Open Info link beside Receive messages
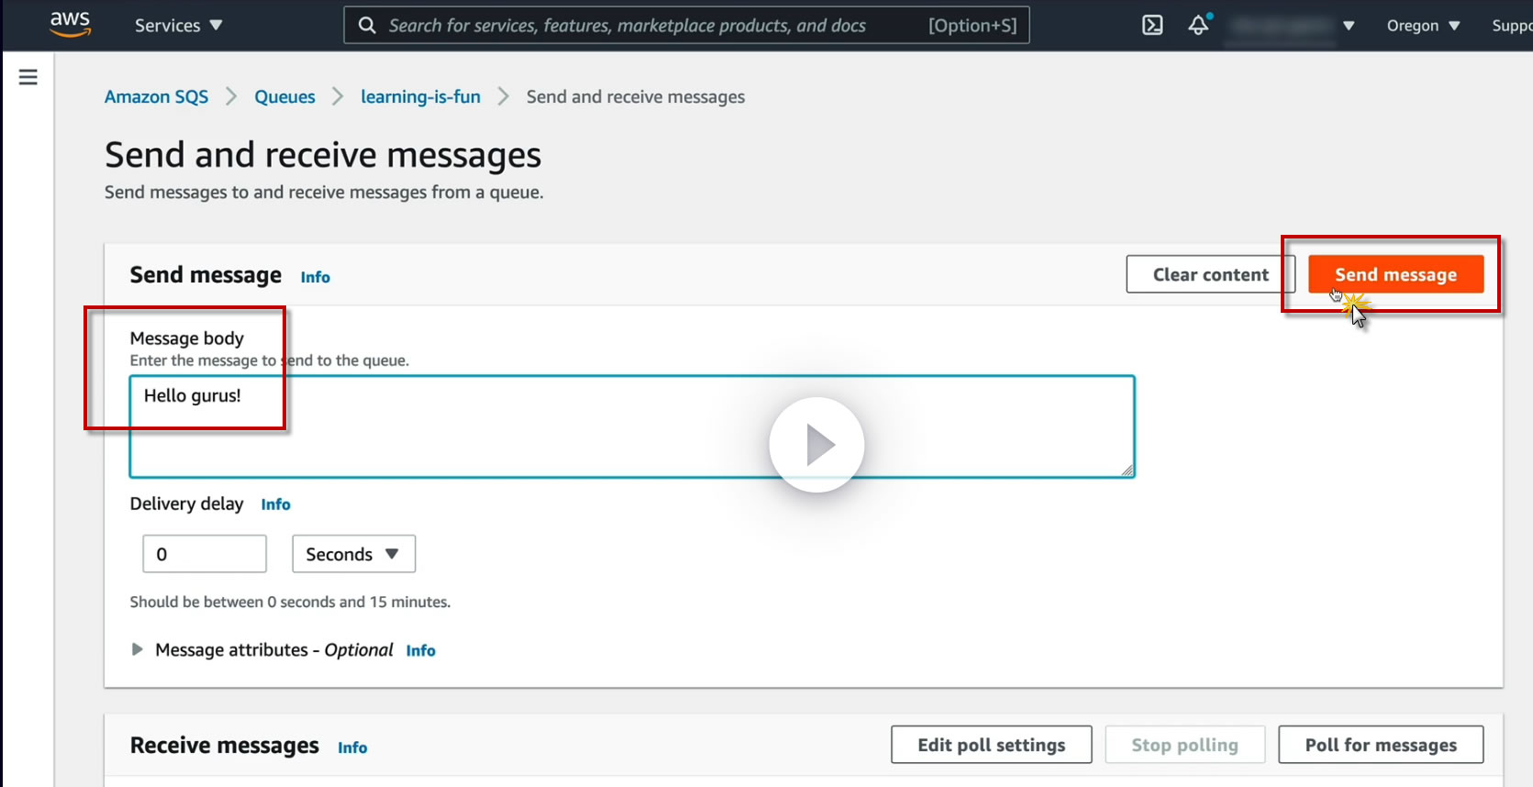Screen dimensions: 1533x787 click(x=352, y=748)
